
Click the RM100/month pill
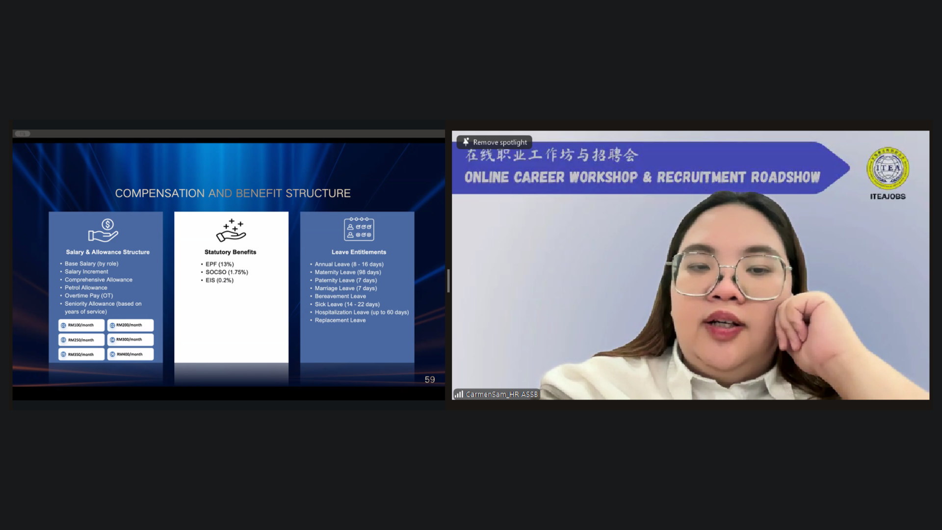point(81,325)
